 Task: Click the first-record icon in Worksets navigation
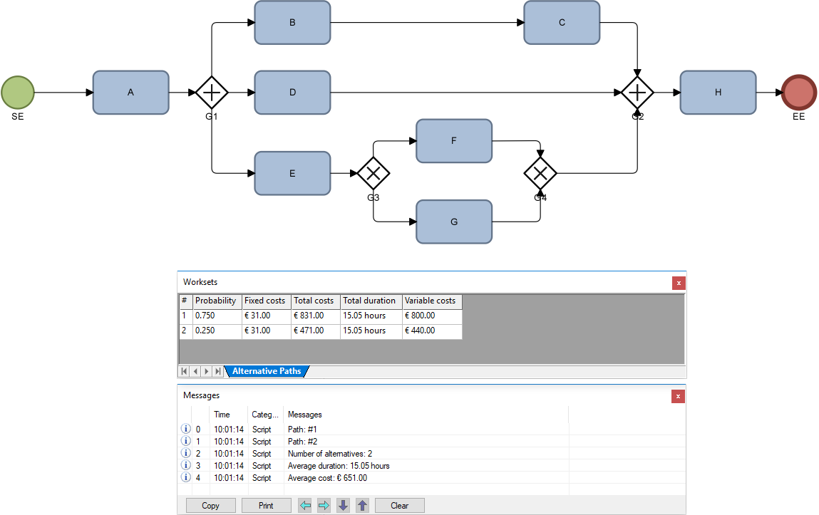pyautogui.click(x=184, y=371)
